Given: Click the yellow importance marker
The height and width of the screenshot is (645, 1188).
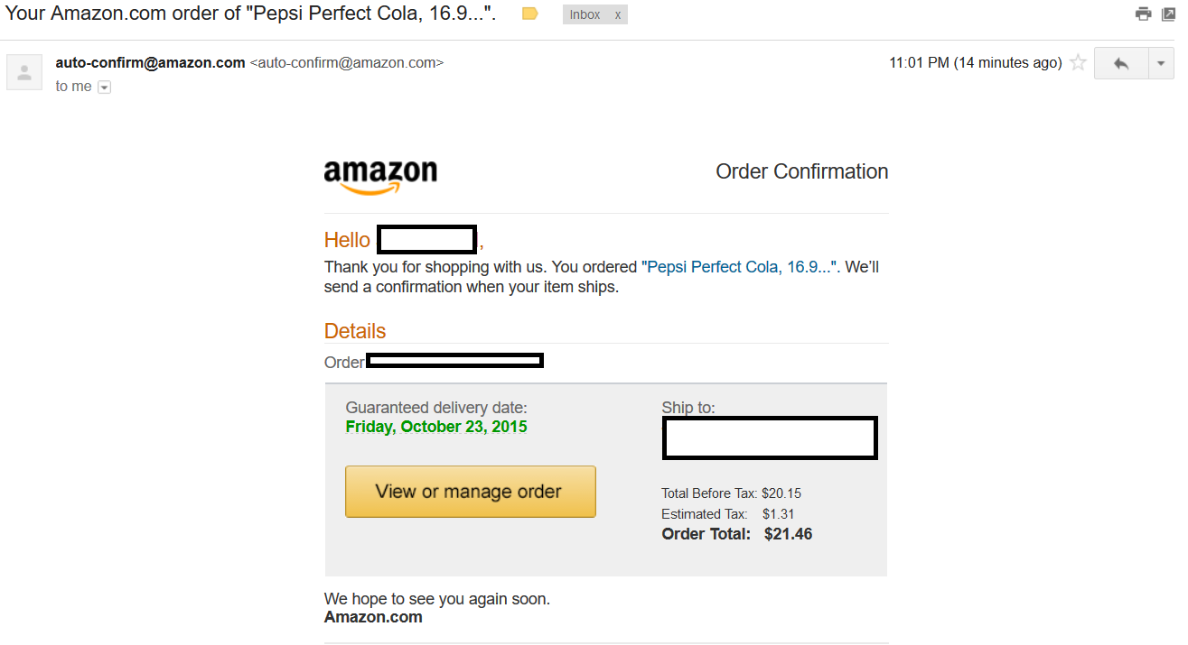Looking at the screenshot, I should [530, 14].
